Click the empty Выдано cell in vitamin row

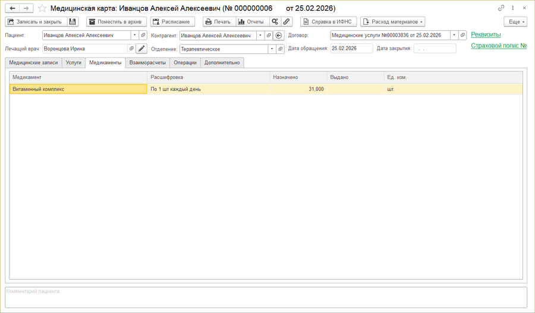tap(355, 89)
